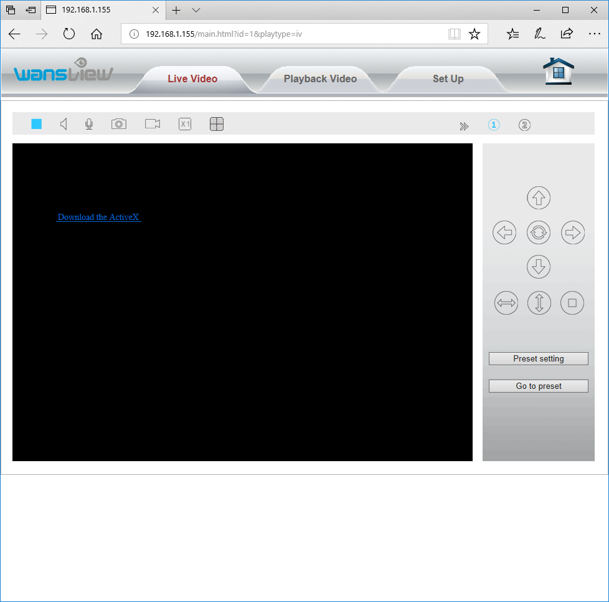This screenshot has width=609, height=602.
Task: View tabs you've set aside
Action: [x=11, y=10]
